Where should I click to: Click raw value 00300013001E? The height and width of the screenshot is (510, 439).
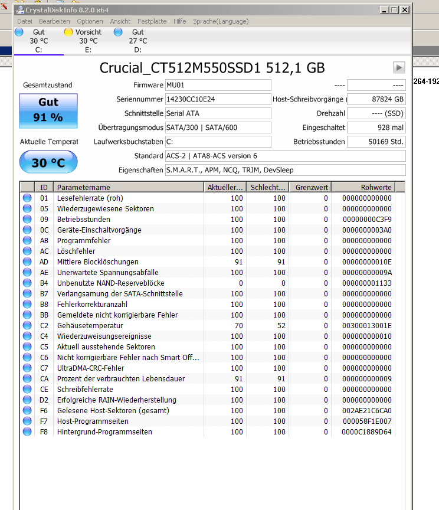coord(367,326)
